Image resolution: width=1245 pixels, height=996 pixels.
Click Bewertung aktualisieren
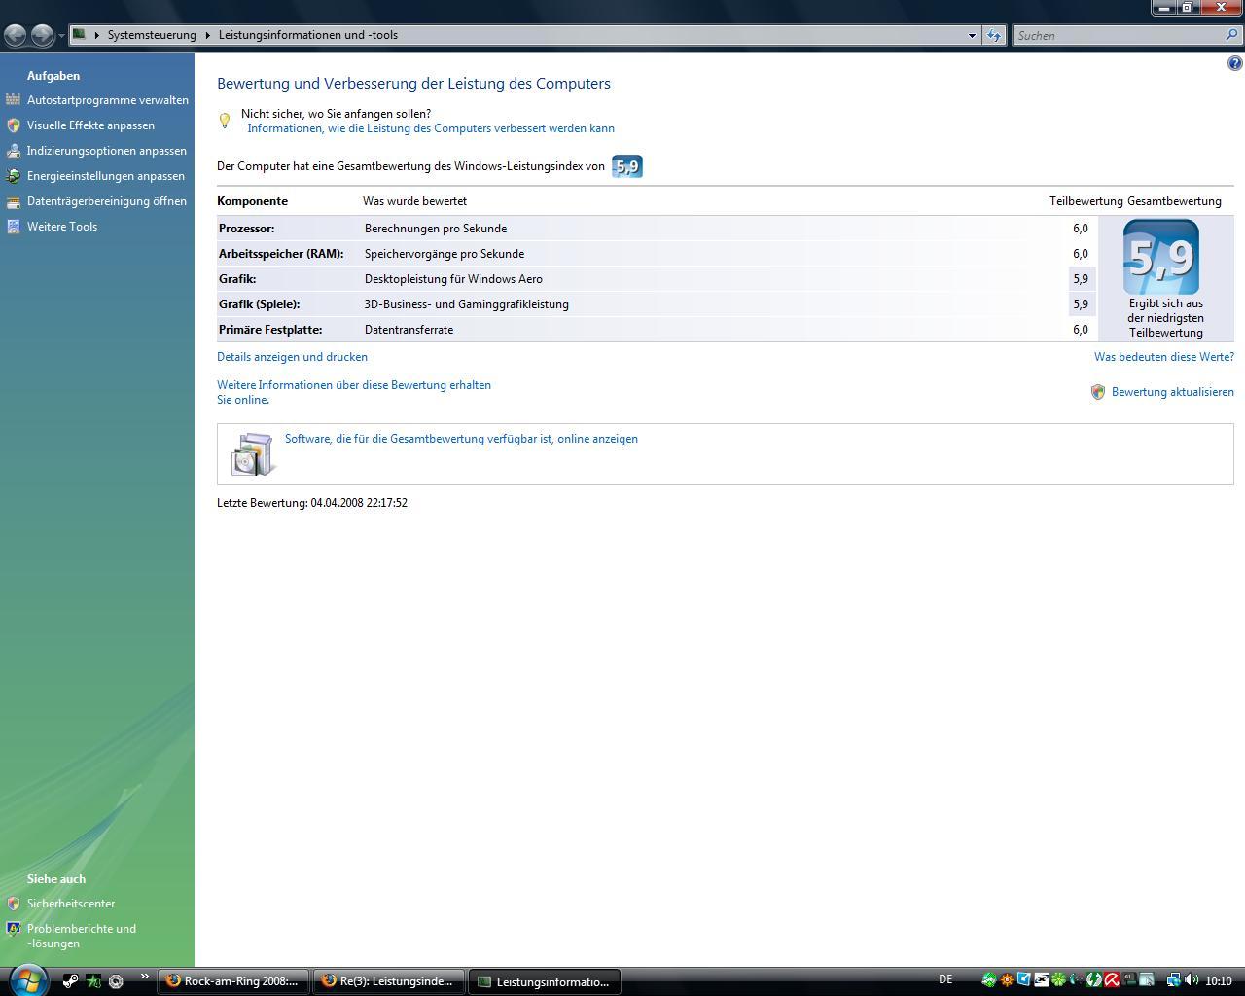[x=1173, y=392]
